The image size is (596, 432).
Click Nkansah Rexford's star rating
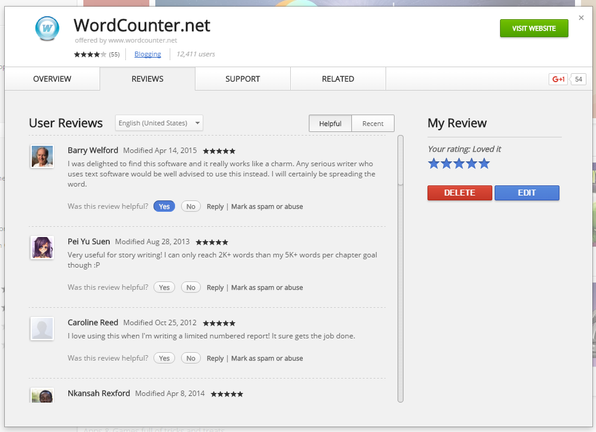click(x=227, y=394)
